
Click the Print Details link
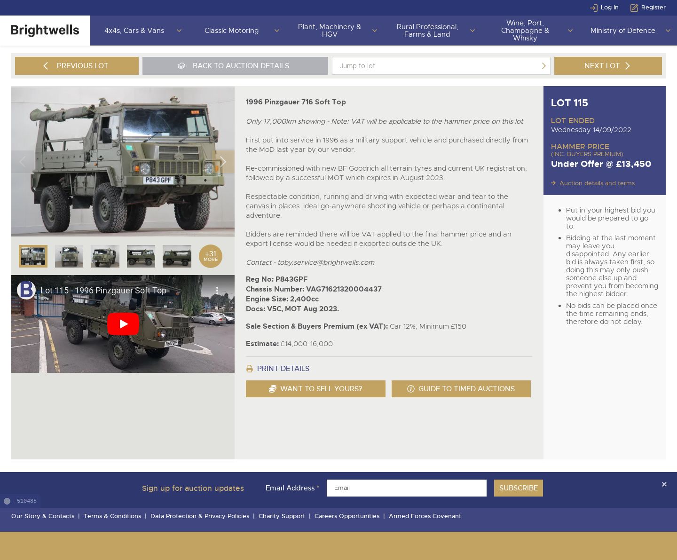point(283,369)
